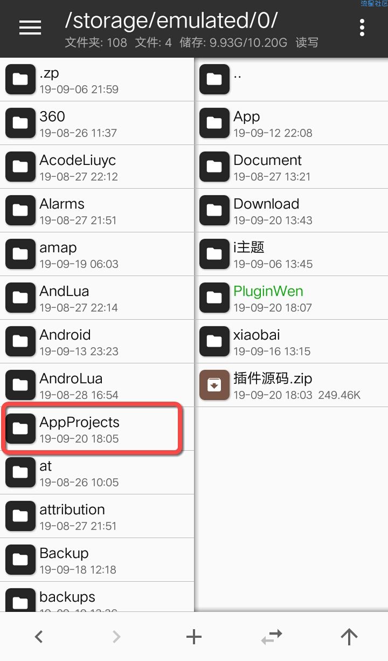Tap the 插件源码.zip archive icon
Image resolution: width=388 pixels, height=661 pixels.
pyautogui.click(x=214, y=385)
